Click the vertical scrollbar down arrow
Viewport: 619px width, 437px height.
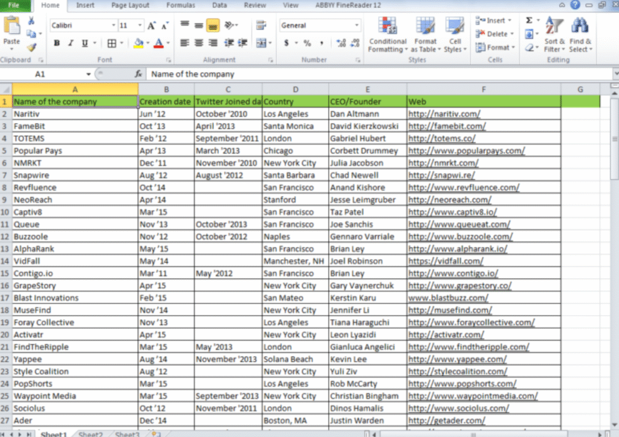click(x=614, y=425)
